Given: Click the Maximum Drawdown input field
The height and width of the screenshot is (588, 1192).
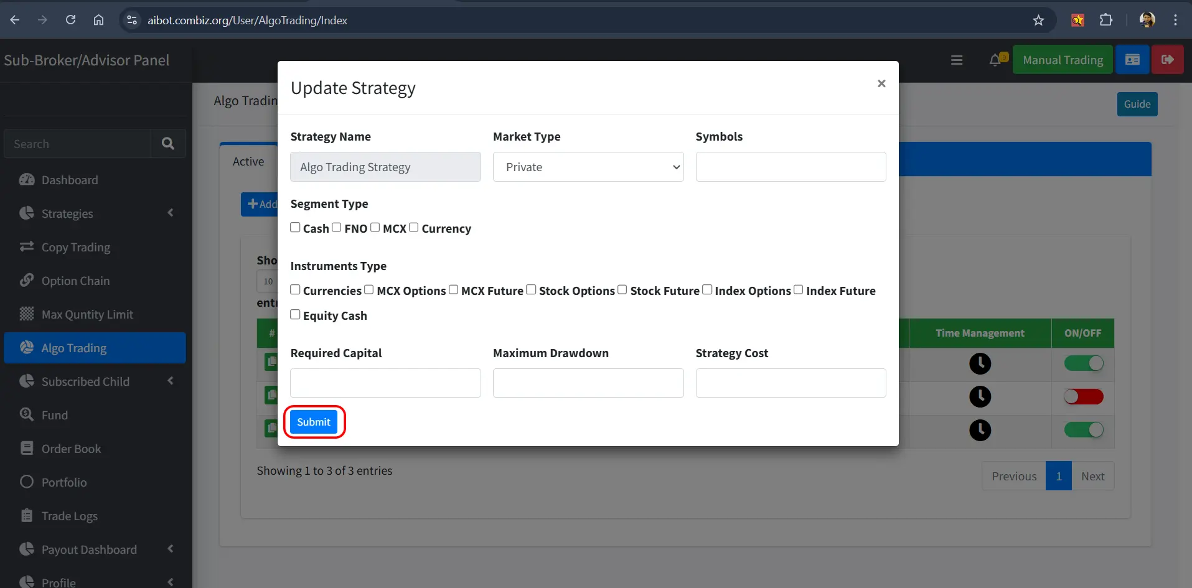Looking at the screenshot, I should [x=588, y=383].
